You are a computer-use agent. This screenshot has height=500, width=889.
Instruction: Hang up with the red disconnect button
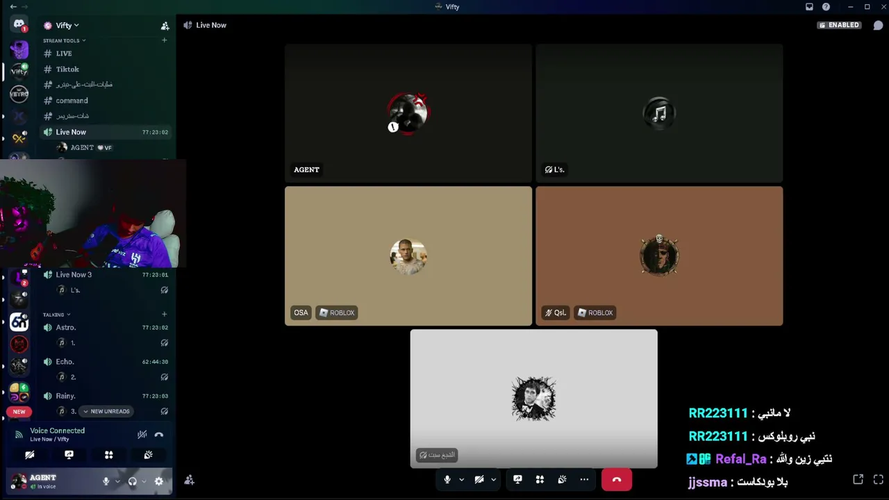(617, 480)
